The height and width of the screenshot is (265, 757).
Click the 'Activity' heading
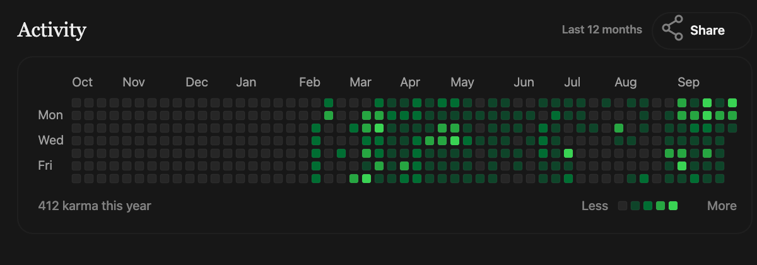coord(52,30)
